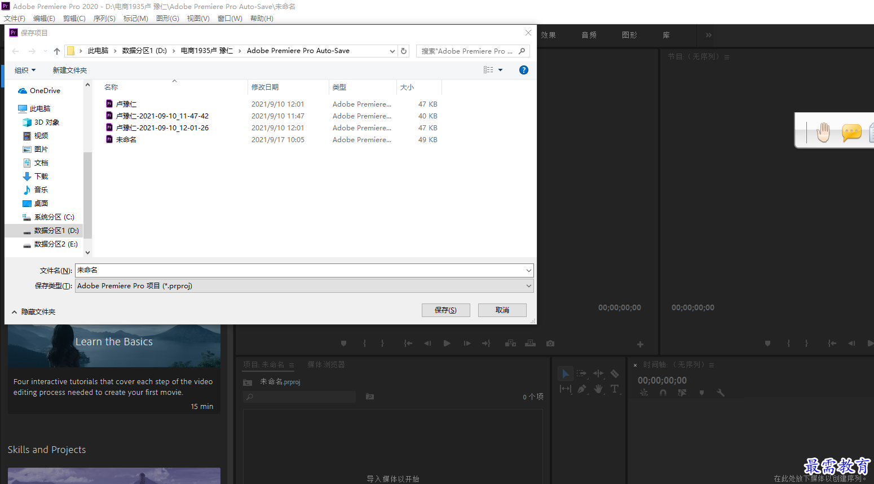
Task: Toggle linked selection in timeline
Action: pos(682,393)
